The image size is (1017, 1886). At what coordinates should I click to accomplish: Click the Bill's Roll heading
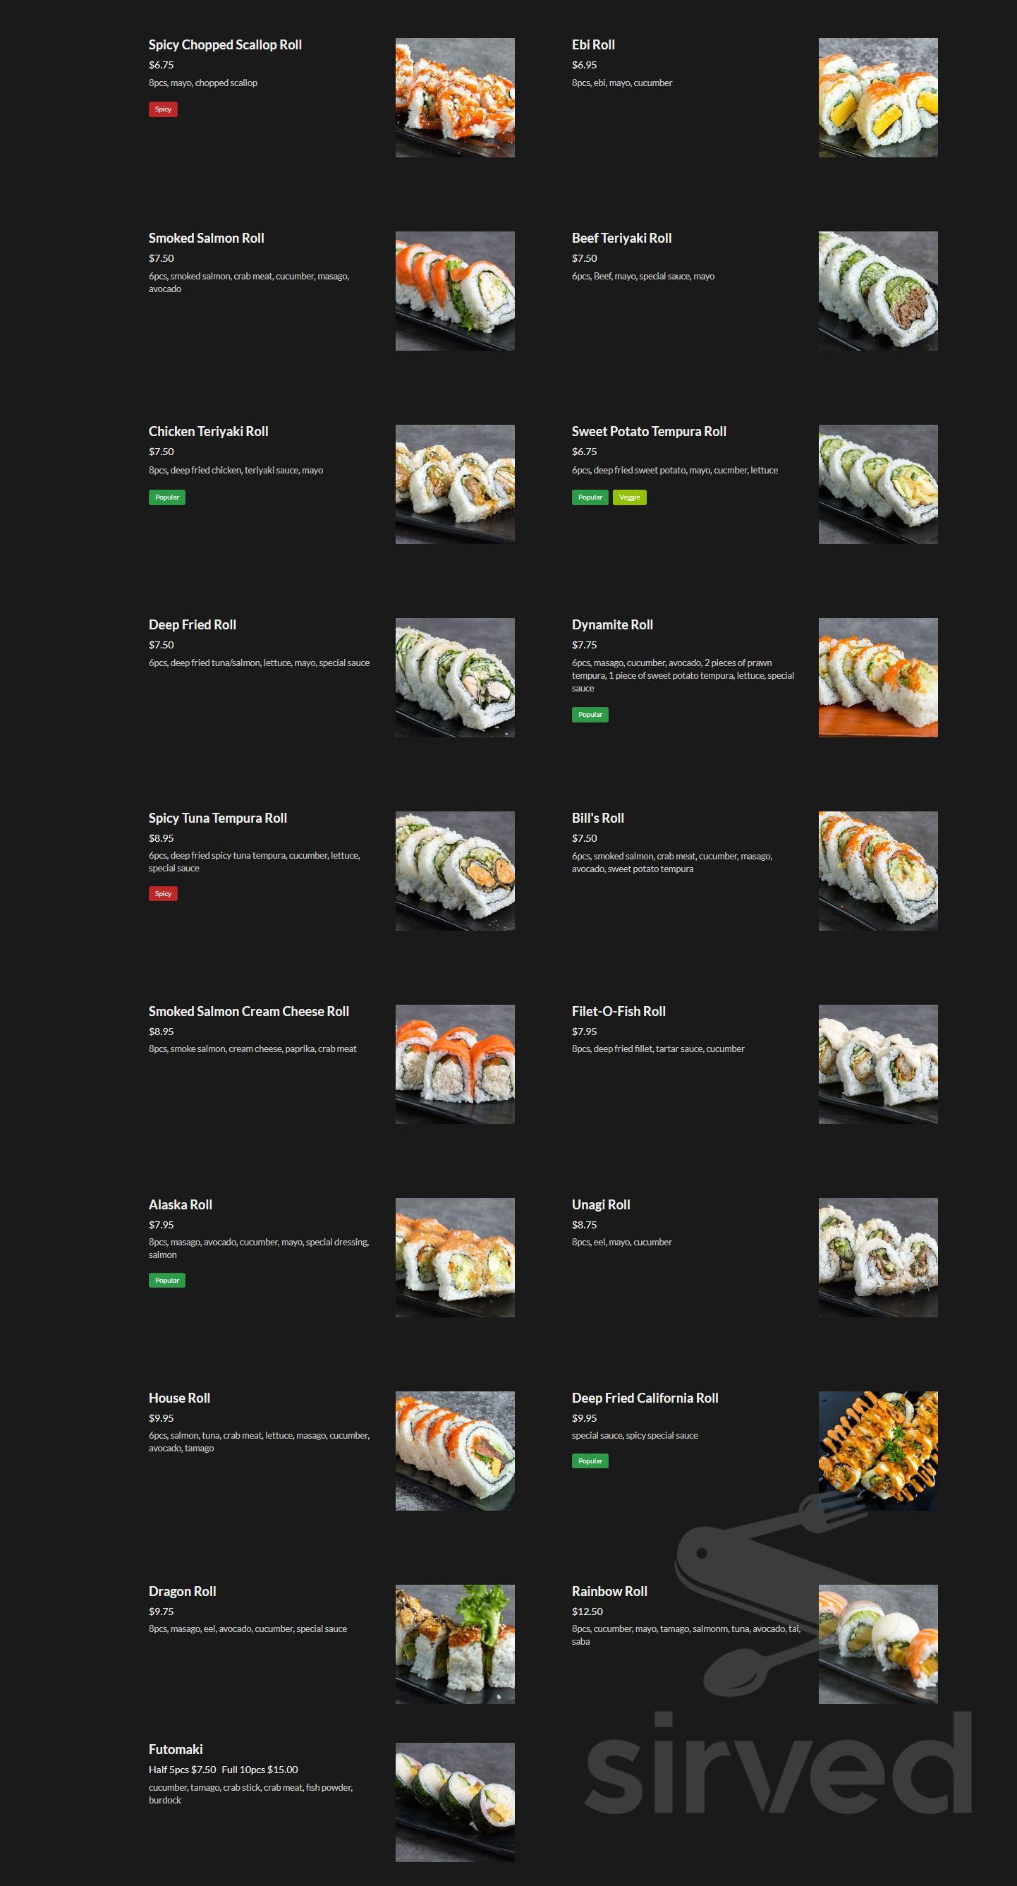[x=597, y=818]
